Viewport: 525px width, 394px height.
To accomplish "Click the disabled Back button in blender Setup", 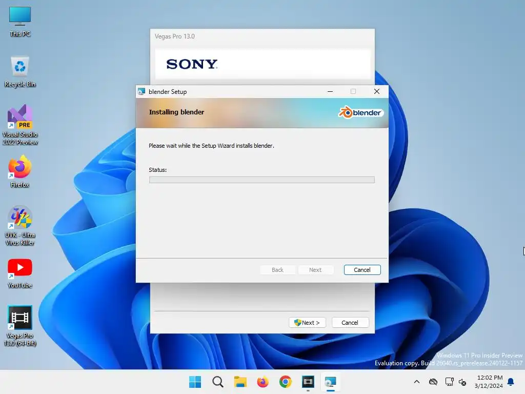I will click(x=277, y=270).
